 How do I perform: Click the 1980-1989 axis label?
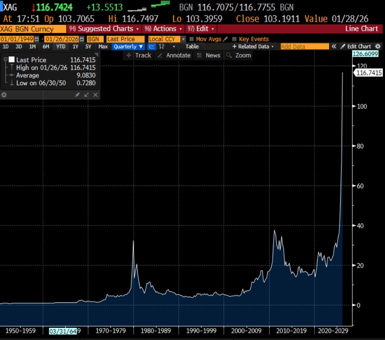[x=156, y=331]
